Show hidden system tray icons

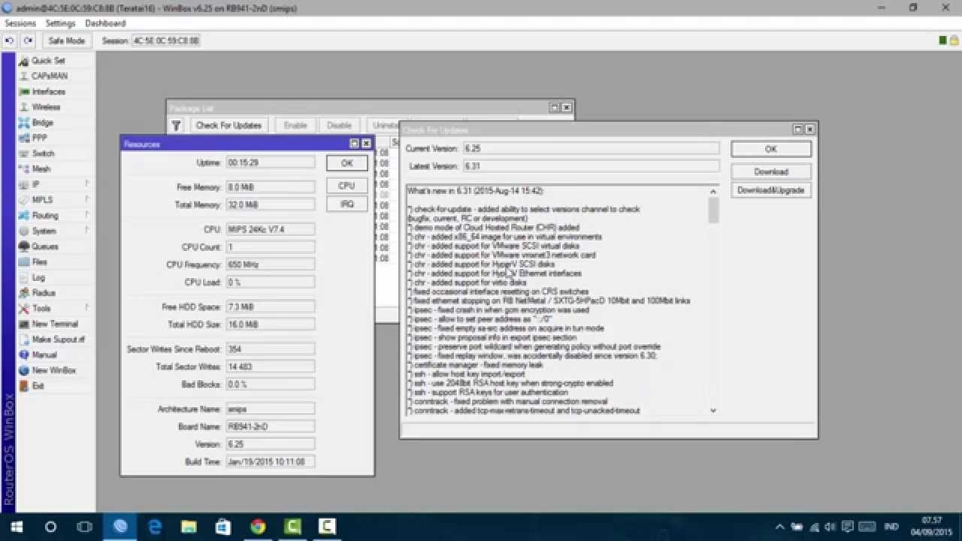click(x=780, y=527)
